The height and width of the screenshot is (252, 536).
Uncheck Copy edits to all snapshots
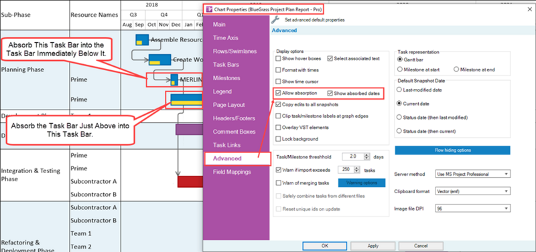(278, 105)
